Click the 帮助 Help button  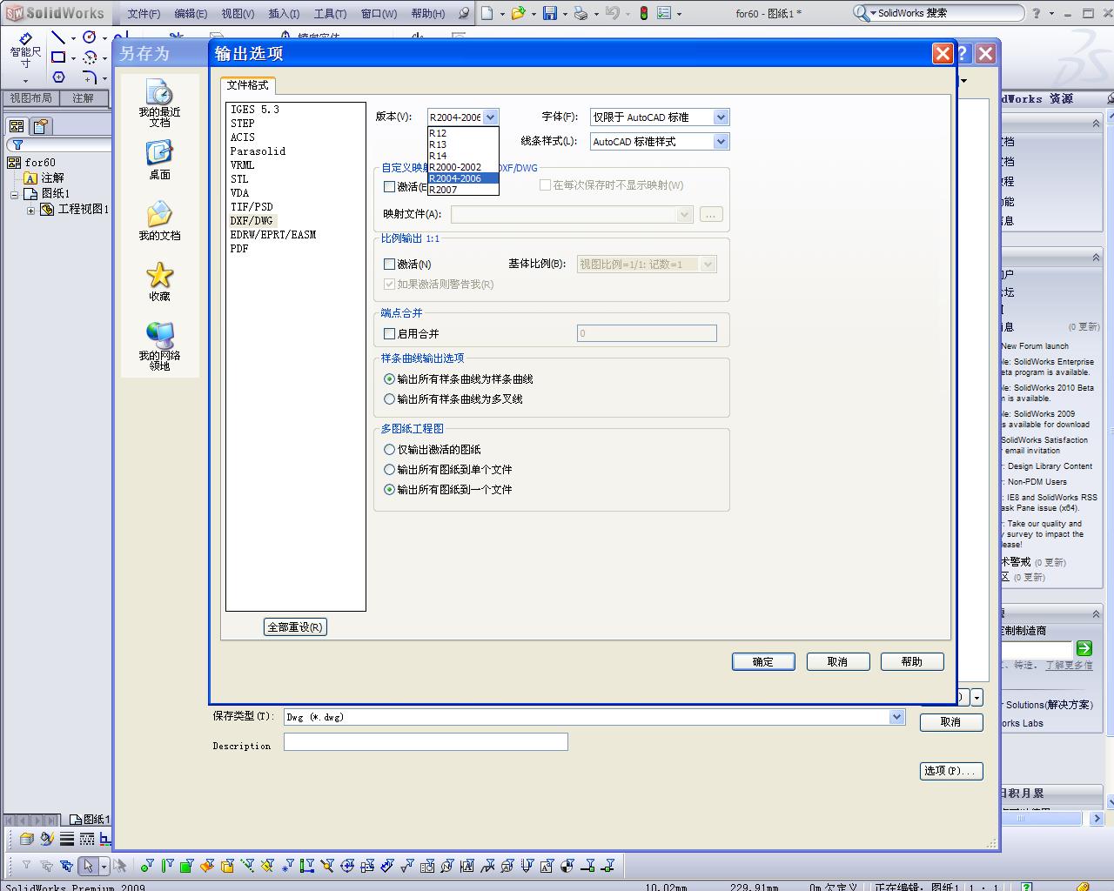[x=912, y=662]
